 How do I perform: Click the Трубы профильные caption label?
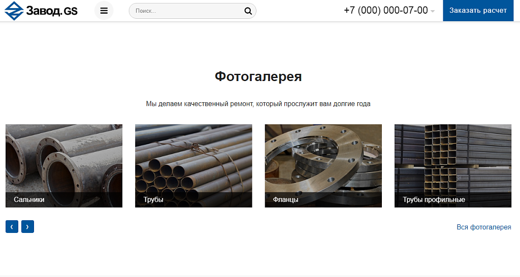click(434, 200)
